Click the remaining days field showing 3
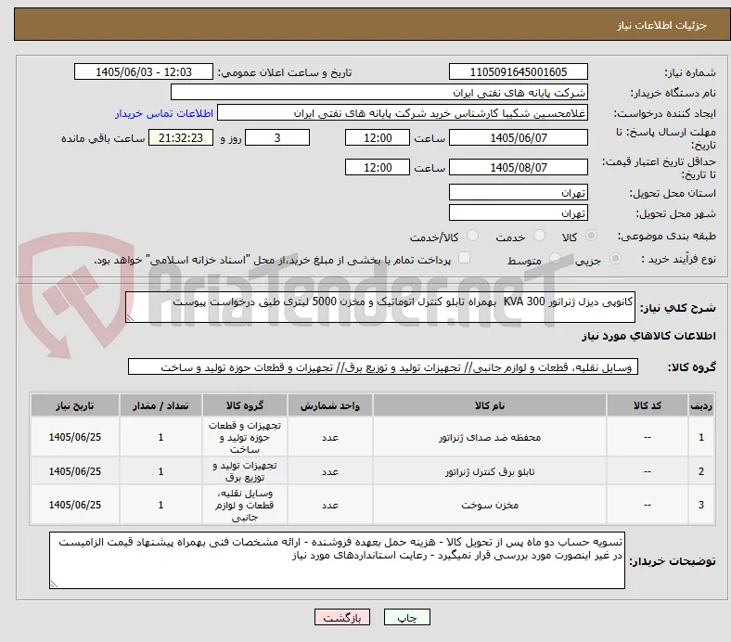This screenshot has height=642, width=731. point(277,137)
